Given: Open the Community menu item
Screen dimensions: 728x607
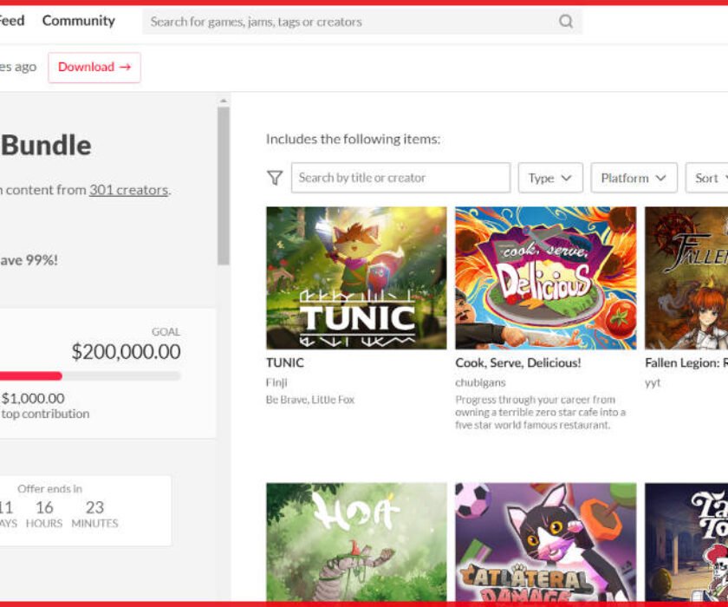Looking at the screenshot, I should click(79, 21).
